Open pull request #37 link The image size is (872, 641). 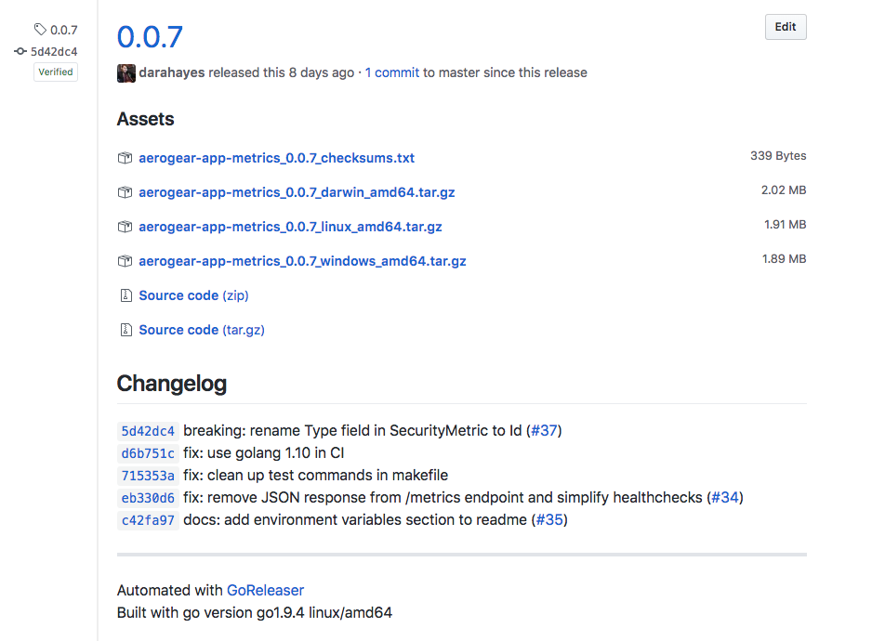pos(544,431)
